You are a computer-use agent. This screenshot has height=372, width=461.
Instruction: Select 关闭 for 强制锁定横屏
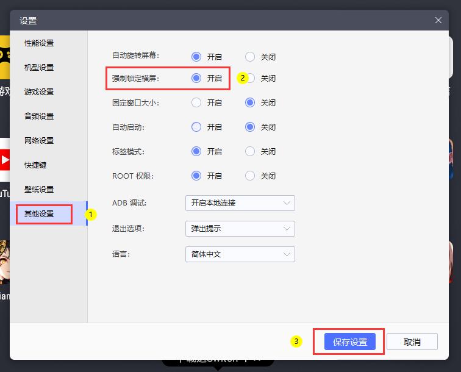[250, 78]
